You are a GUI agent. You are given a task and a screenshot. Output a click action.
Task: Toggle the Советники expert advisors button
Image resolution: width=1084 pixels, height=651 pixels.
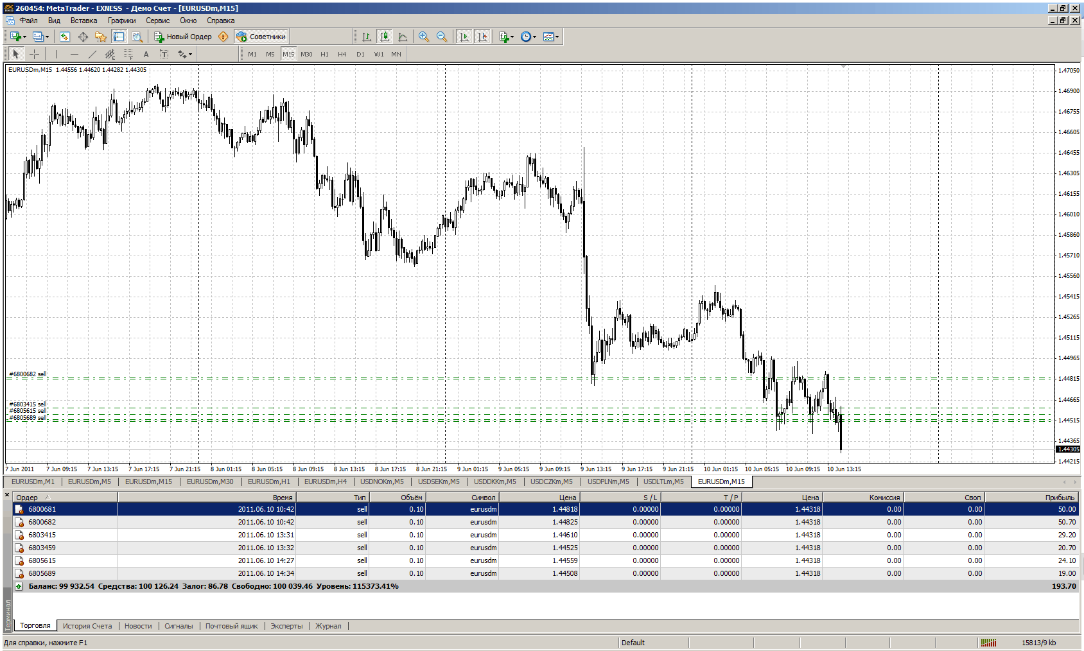click(261, 37)
